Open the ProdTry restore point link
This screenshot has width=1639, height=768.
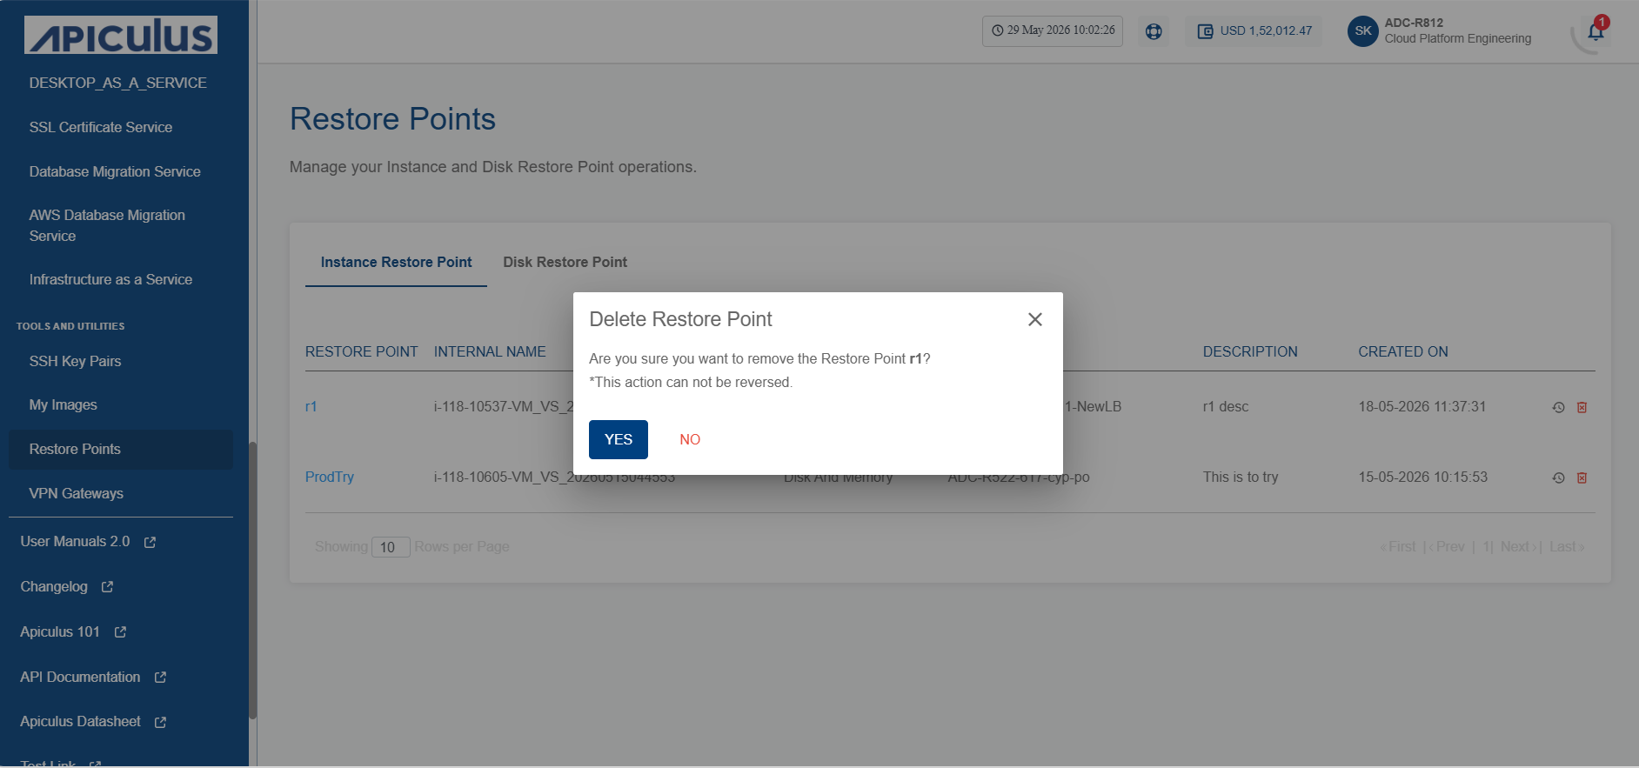pyautogui.click(x=329, y=477)
